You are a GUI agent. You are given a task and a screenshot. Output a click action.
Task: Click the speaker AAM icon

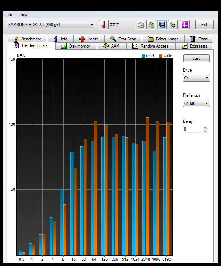(x=106, y=46)
